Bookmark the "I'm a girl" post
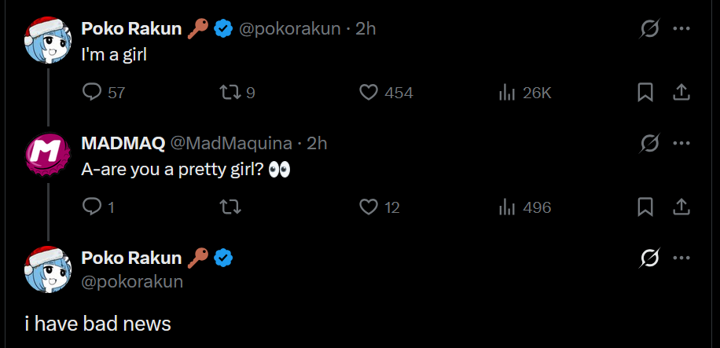This screenshot has width=720, height=348. (x=645, y=93)
